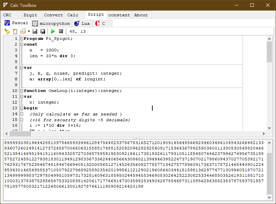
Task: Save the current script
Action: coord(35,31)
